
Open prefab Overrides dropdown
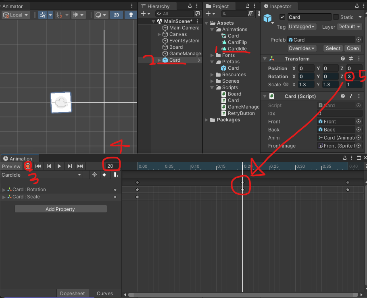click(x=302, y=48)
